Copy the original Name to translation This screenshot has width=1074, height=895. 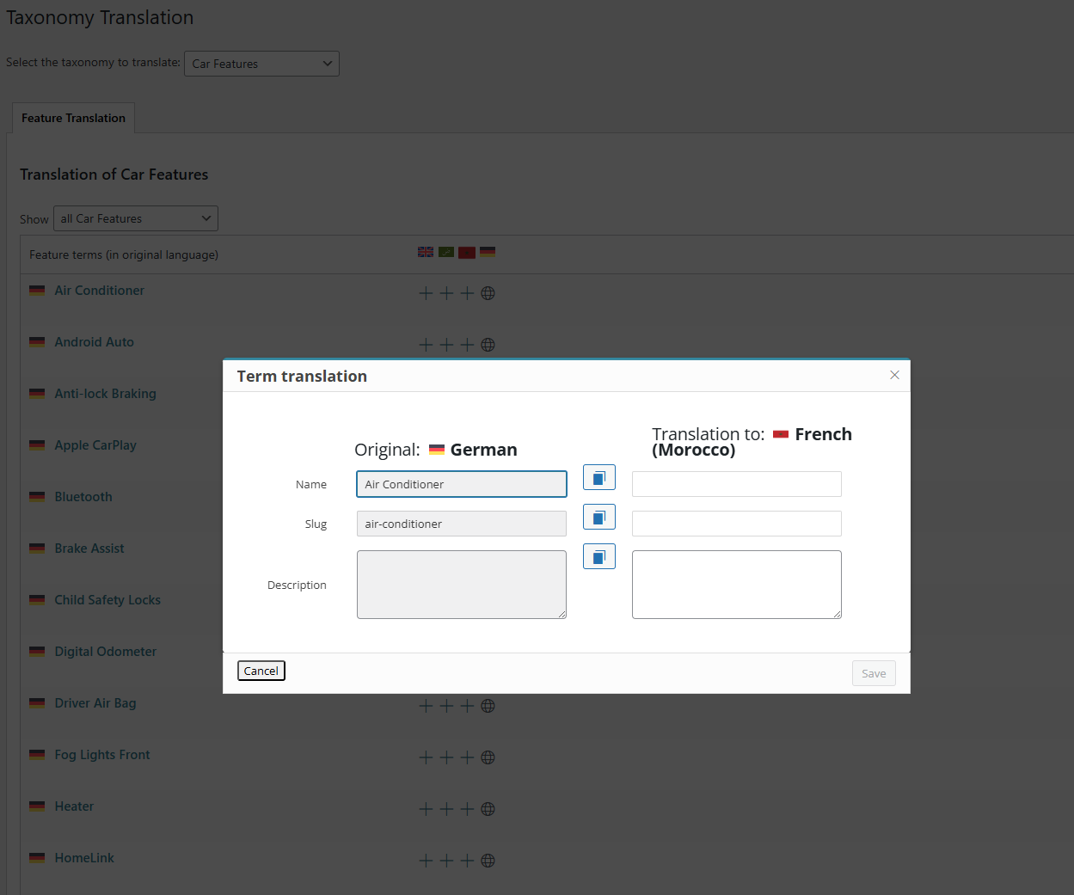click(599, 477)
